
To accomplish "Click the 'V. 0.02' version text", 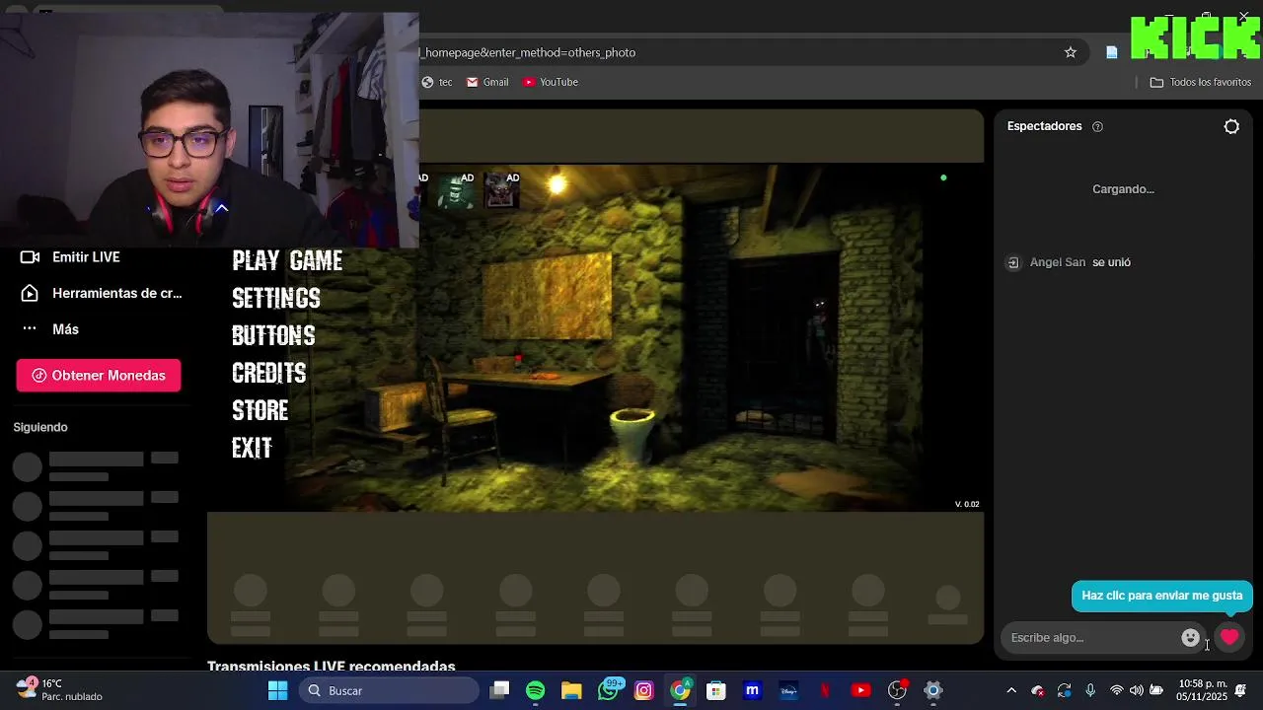I will click(x=967, y=504).
